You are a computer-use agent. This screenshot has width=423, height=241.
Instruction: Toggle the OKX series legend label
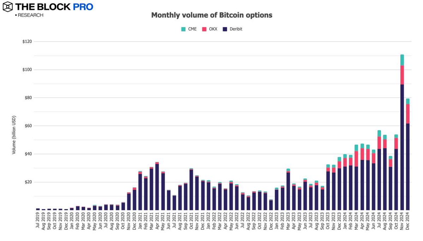tap(212, 29)
